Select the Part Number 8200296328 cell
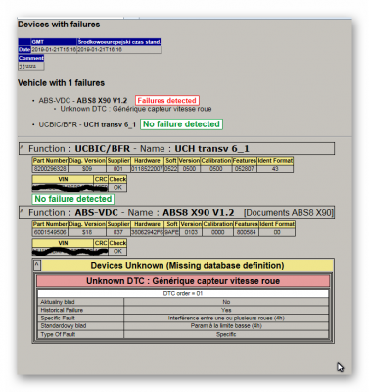The image size is (369, 392). point(50,169)
